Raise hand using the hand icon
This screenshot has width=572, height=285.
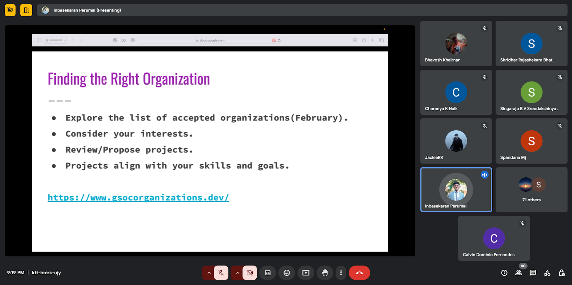pyautogui.click(x=325, y=273)
